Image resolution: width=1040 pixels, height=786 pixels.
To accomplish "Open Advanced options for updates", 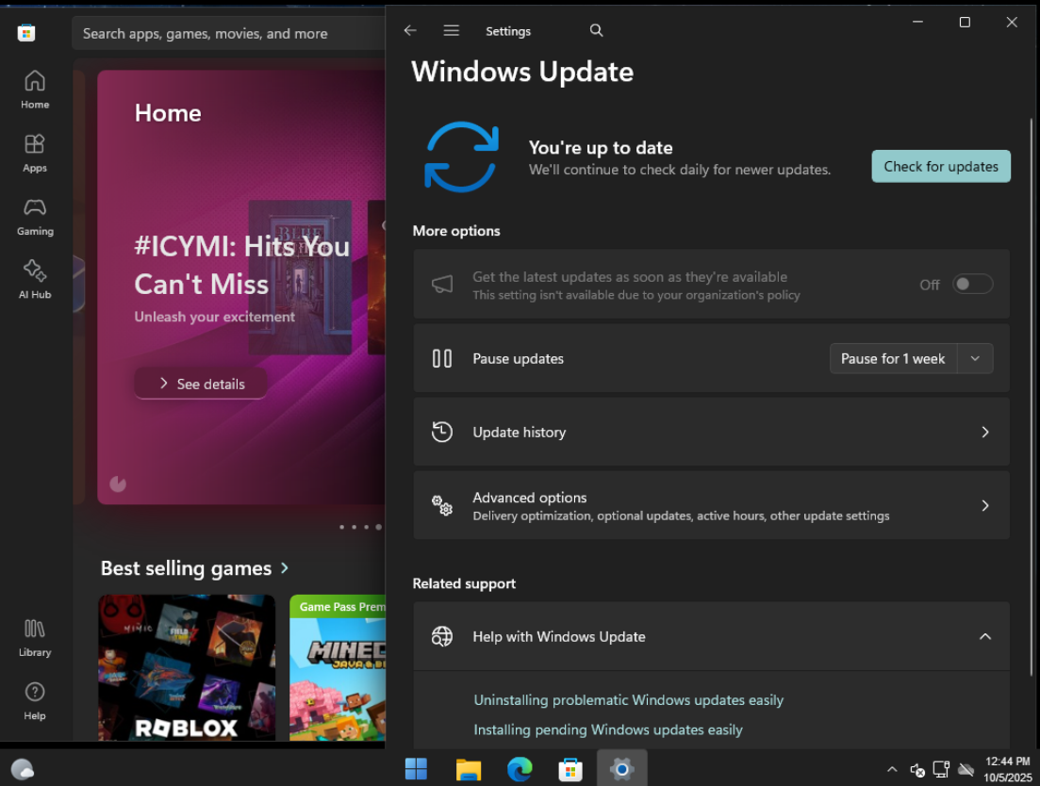I will 711,506.
